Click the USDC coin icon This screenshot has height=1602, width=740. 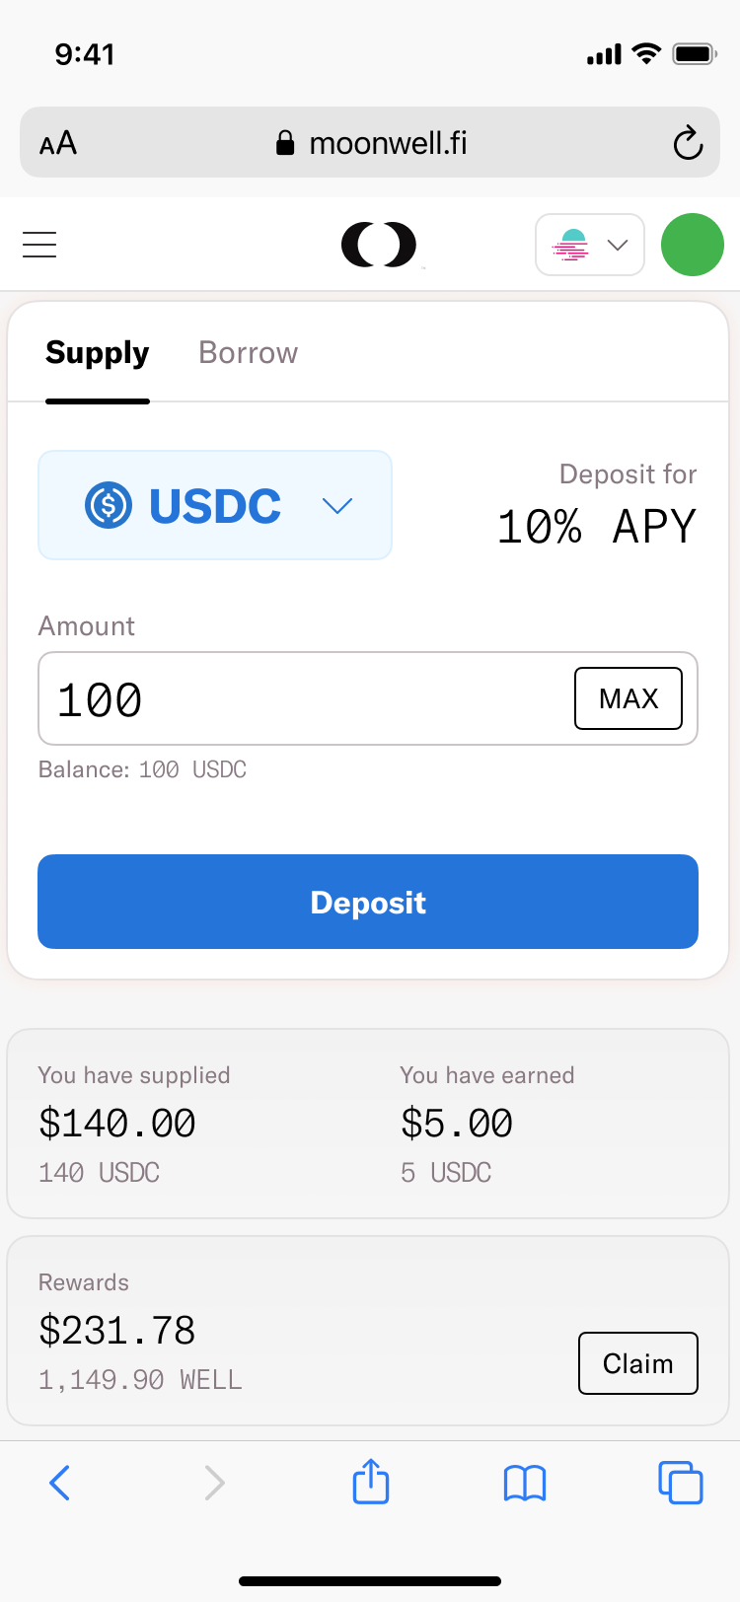tap(109, 506)
